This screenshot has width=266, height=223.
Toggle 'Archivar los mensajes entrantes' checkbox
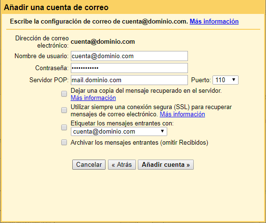[x=64, y=142]
